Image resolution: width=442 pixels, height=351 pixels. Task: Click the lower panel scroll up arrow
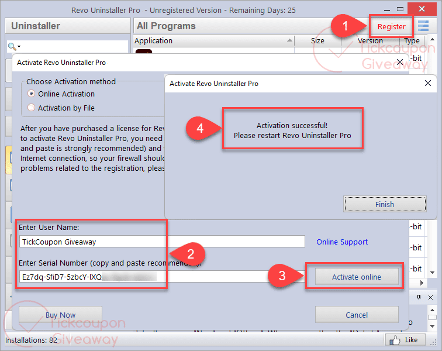432,310
